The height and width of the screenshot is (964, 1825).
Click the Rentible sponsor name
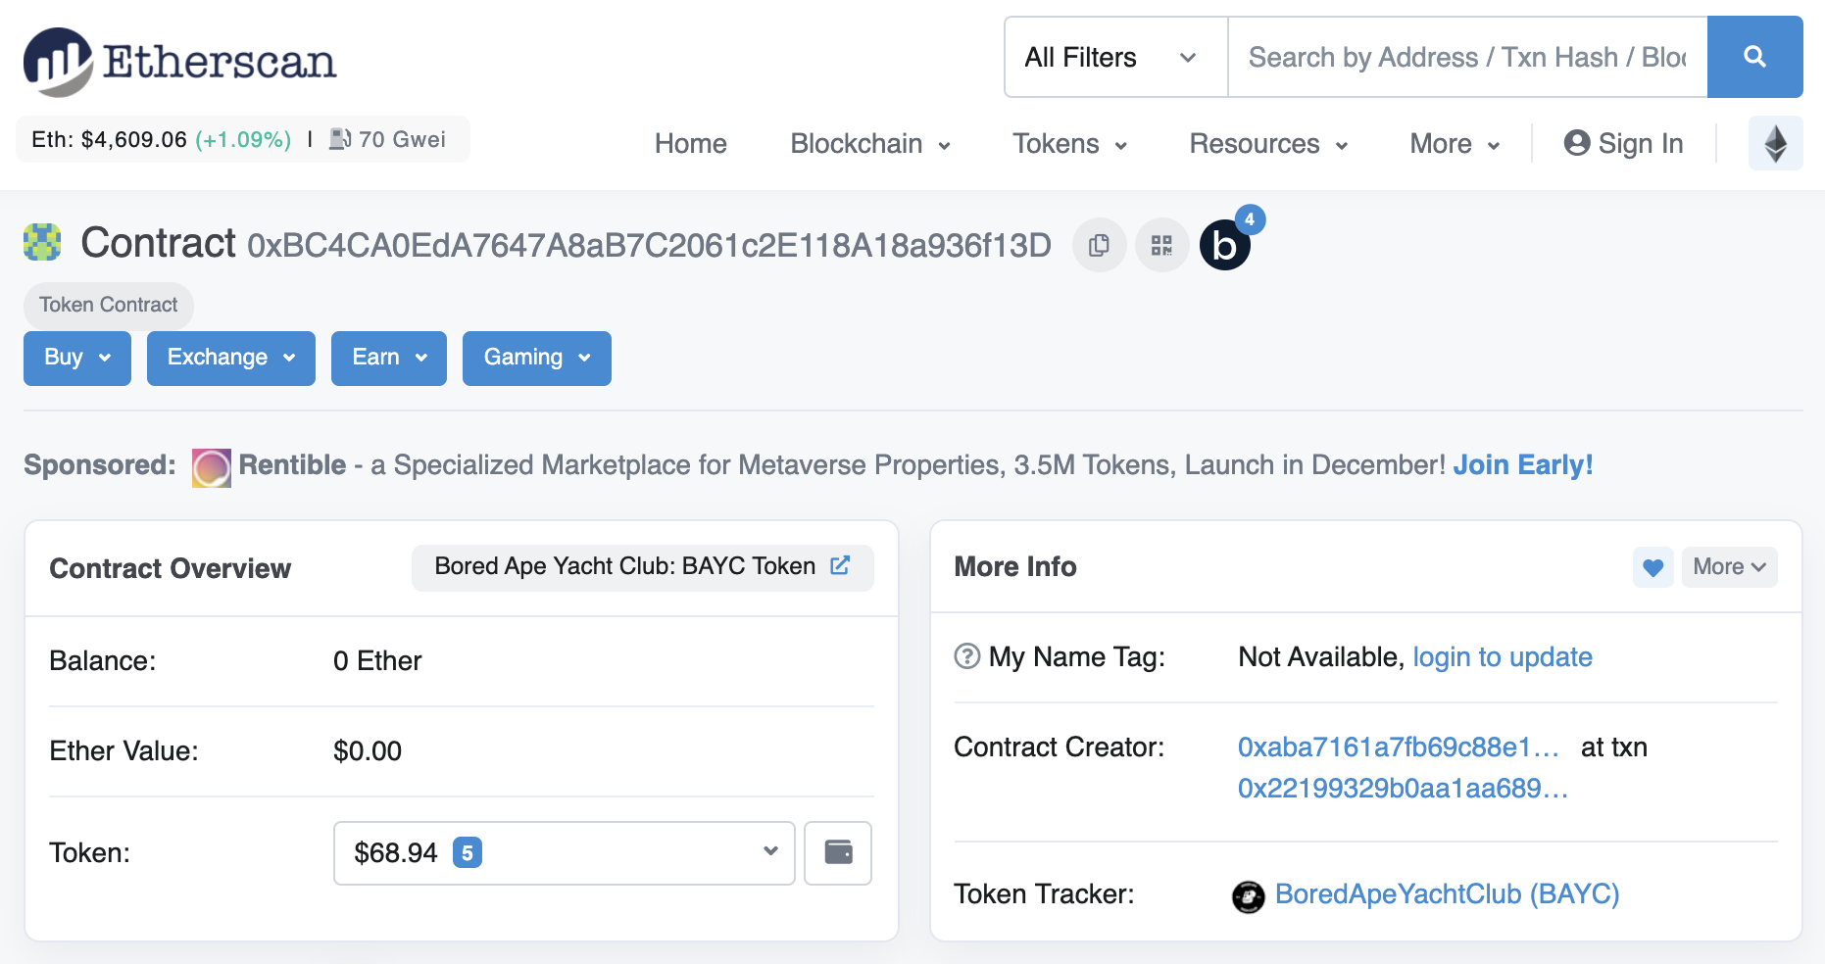coord(292,464)
